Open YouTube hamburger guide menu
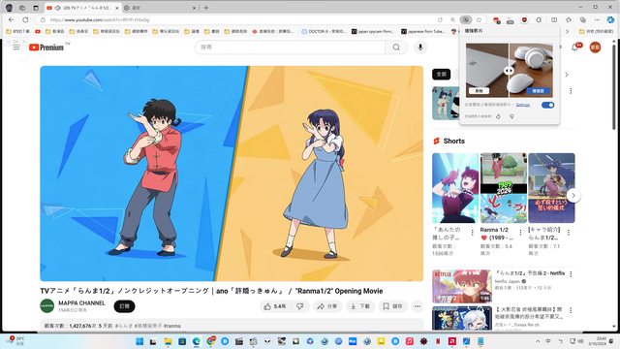Viewport: 620px width, 349px height. pos(16,48)
